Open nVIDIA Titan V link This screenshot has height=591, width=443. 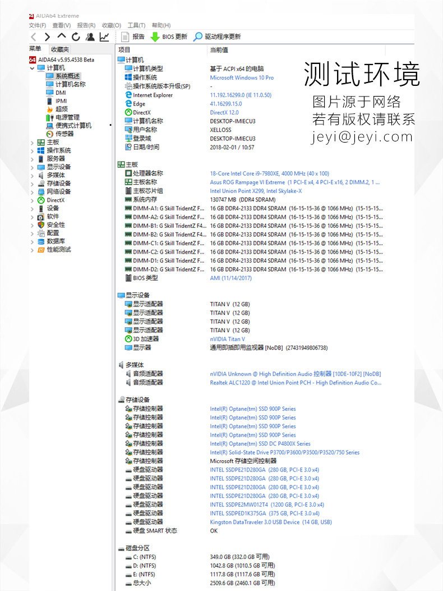pos(228,339)
